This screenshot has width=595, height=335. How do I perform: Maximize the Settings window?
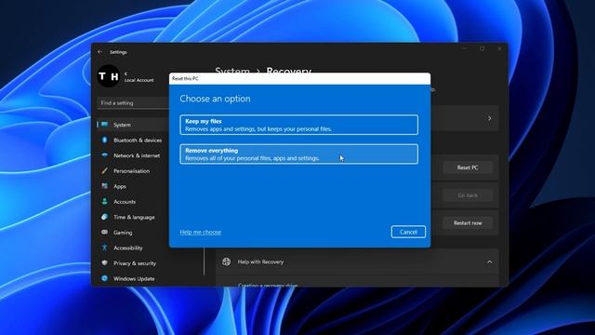pos(482,48)
